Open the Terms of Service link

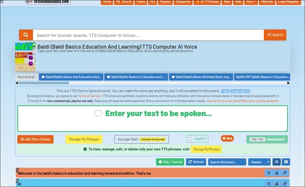(x=90, y=96)
